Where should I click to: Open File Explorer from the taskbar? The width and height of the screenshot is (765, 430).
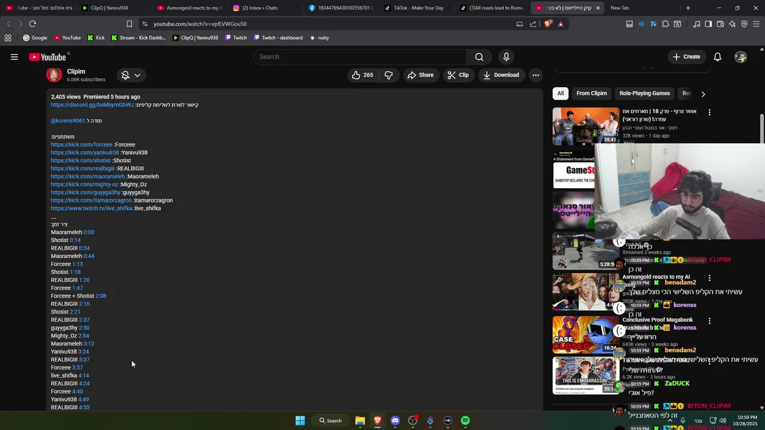[x=360, y=420]
